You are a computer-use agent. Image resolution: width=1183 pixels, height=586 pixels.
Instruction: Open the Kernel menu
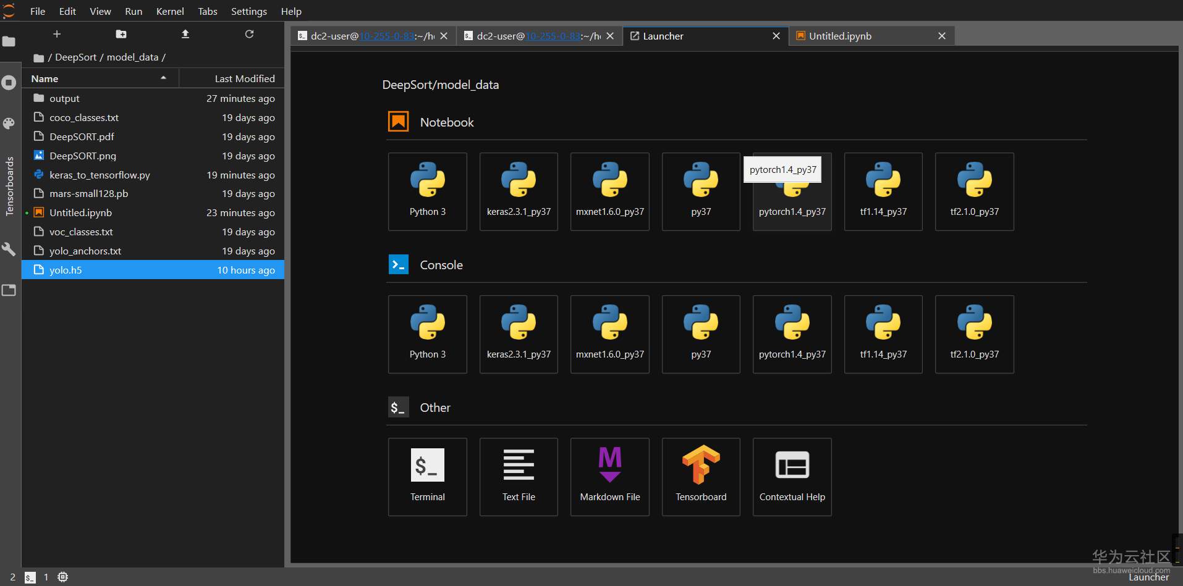click(170, 11)
